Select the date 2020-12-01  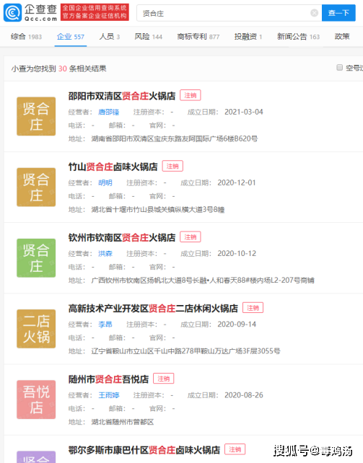237,182
